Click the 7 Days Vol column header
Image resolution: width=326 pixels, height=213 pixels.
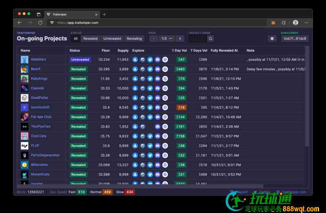pyautogui.click(x=199, y=50)
